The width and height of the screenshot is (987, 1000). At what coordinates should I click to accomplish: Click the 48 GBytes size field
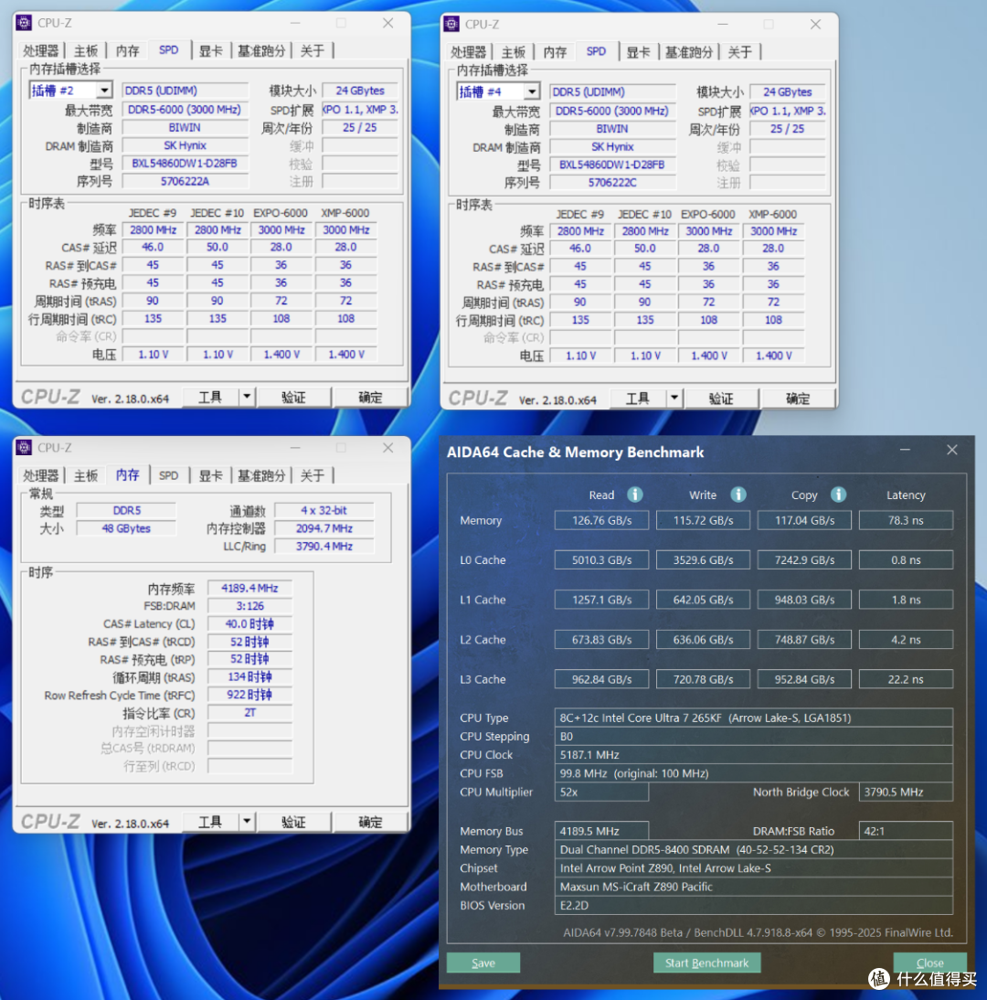(x=126, y=528)
